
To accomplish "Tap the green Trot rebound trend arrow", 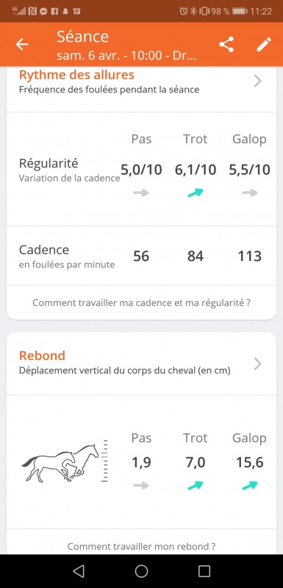I will [196, 486].
